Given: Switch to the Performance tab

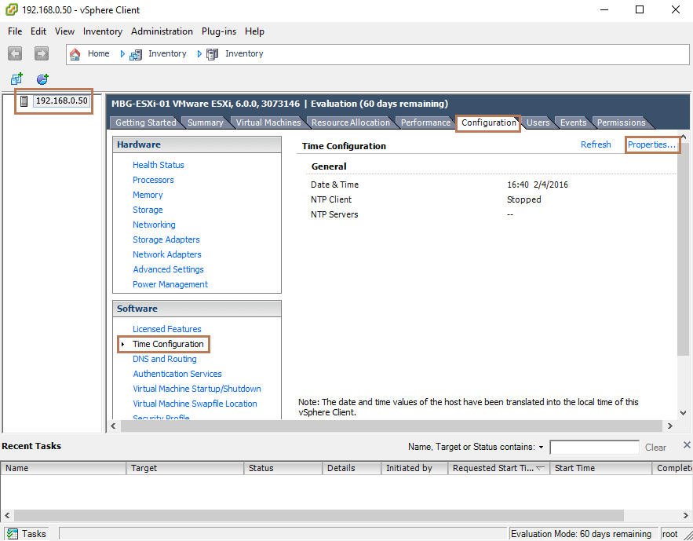Looking at the screenshot, I should 425,122.
